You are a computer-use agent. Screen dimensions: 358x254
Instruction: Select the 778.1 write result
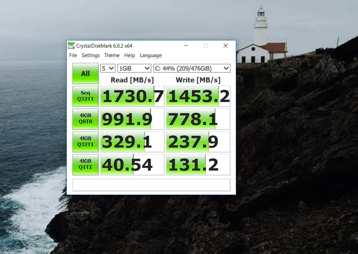(x=198, y=119)
